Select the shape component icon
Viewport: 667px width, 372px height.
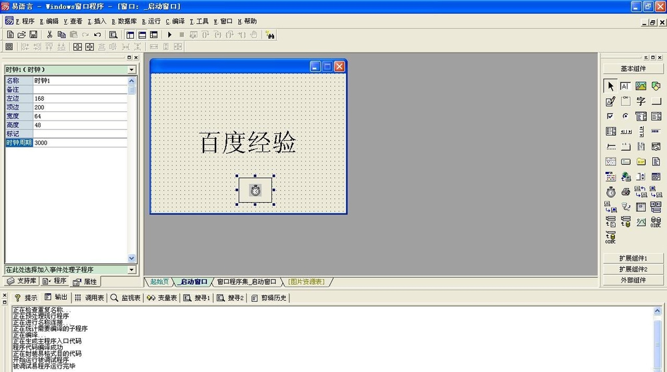tap(656, 86)
